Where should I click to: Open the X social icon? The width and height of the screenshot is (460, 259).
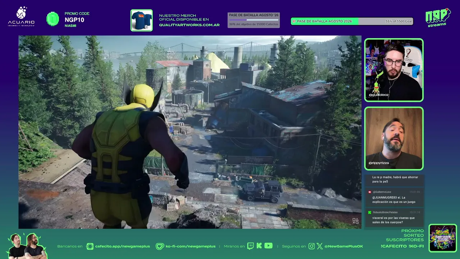coord(320,246)
